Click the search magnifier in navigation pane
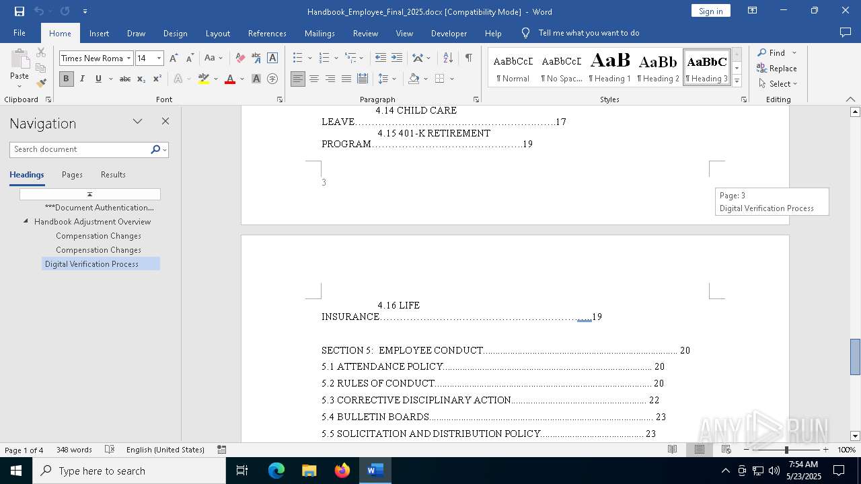 click(155, 149)
